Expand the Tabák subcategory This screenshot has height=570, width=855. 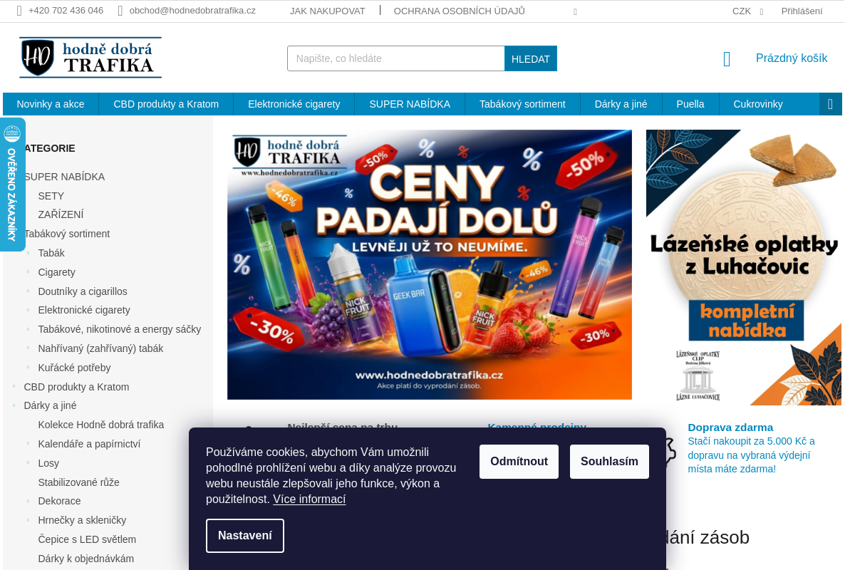point(28,253)
